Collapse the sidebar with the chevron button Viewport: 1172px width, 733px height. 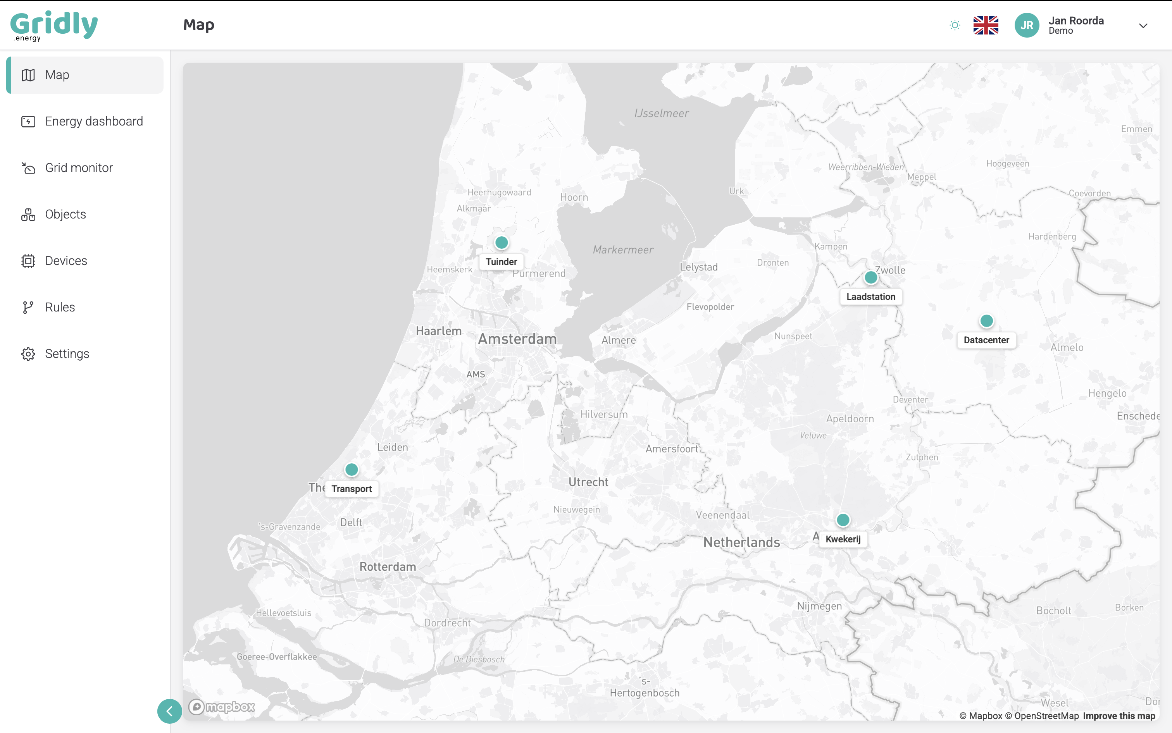click(169, 711)
